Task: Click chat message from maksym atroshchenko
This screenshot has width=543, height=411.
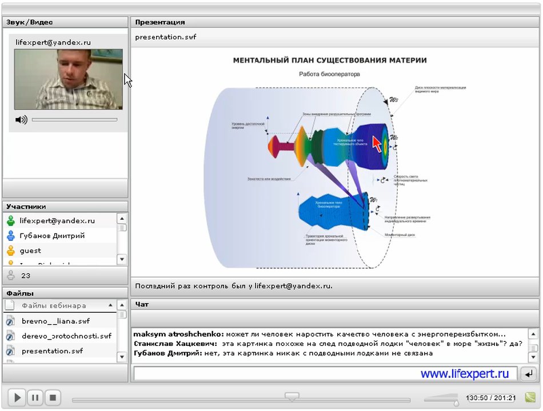Action: click(x=320, y=334)
